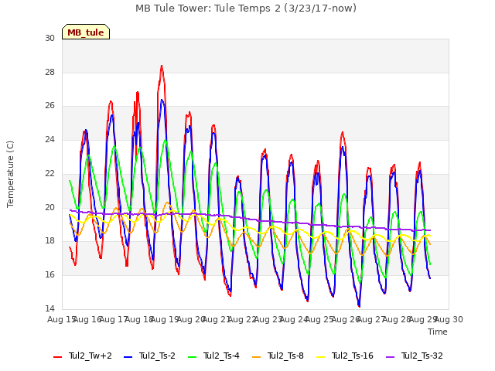This screenshot has height=371, width=495.
Task: Click the Aug 30 x-axis tick label
Action: 449,319
